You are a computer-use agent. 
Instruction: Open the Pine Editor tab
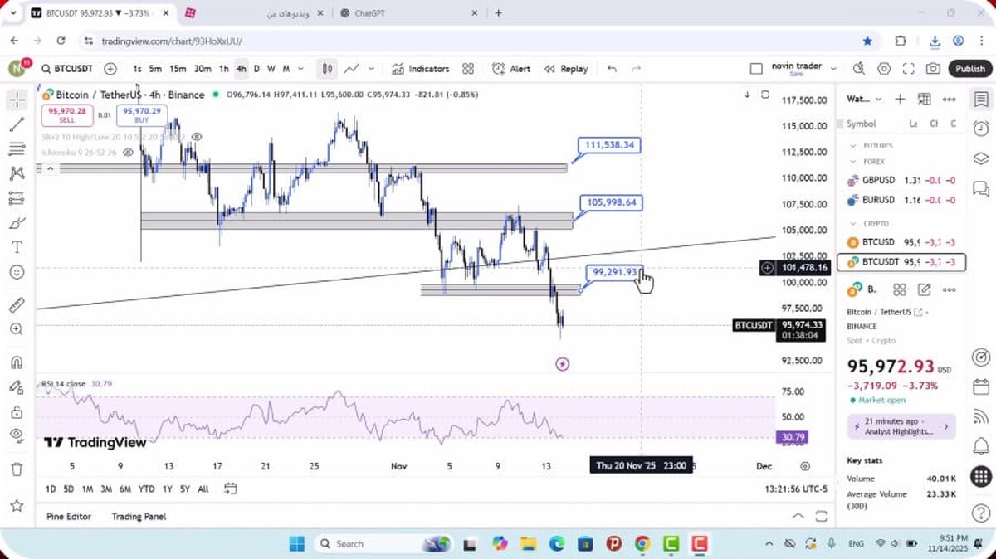[x=69, y=516]
